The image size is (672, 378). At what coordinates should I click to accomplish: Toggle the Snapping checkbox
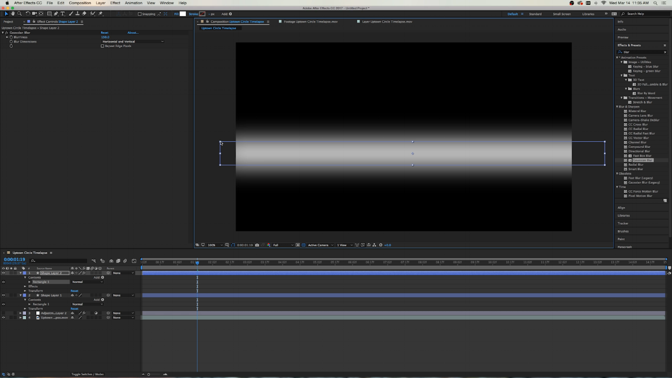click(x=140, y=14)
